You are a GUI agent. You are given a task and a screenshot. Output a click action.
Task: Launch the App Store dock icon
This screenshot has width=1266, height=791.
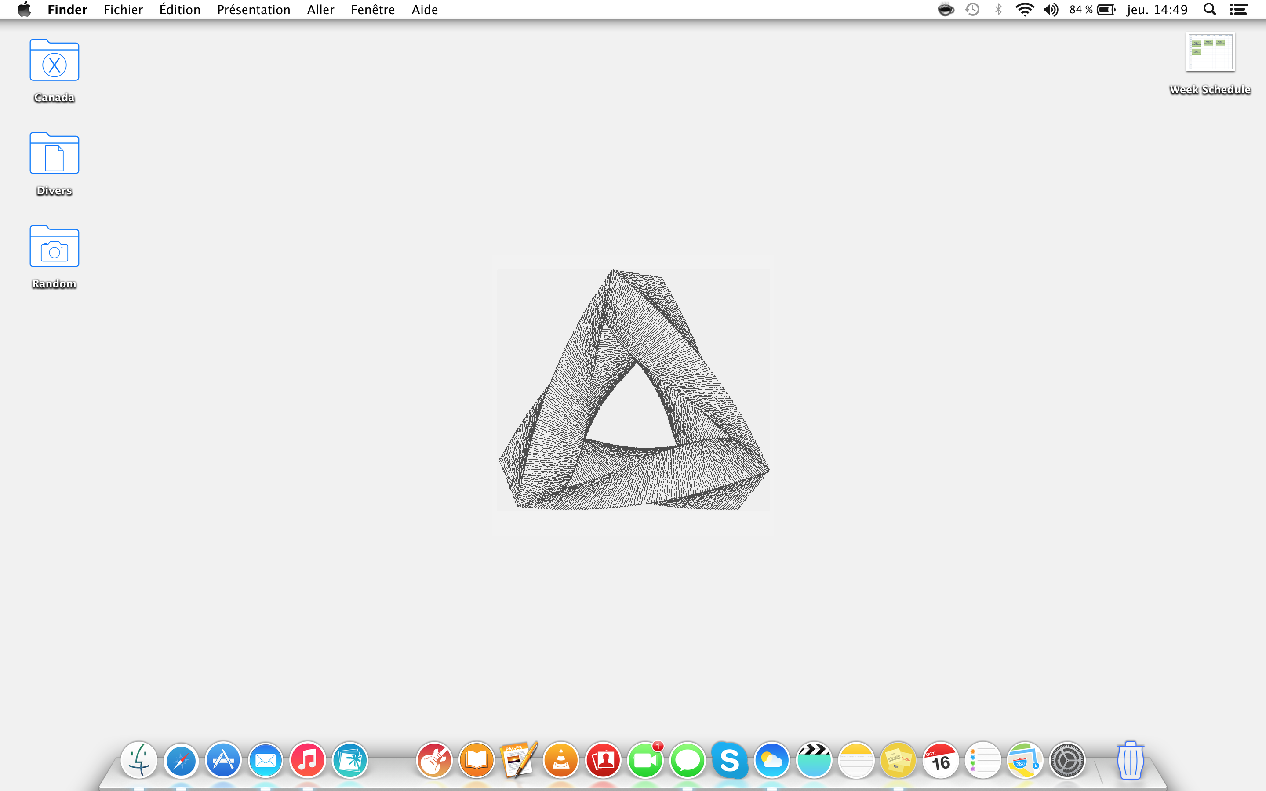coord(223,760)
